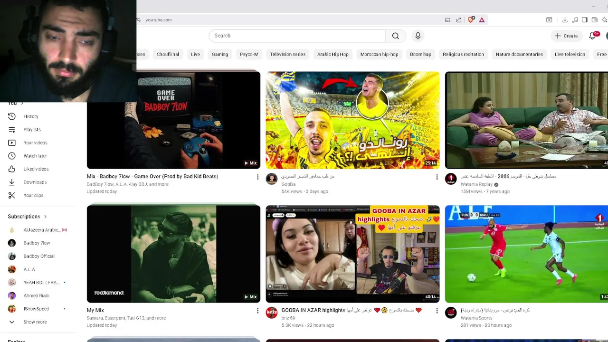Open options menu for My Mix

[257, 311]
